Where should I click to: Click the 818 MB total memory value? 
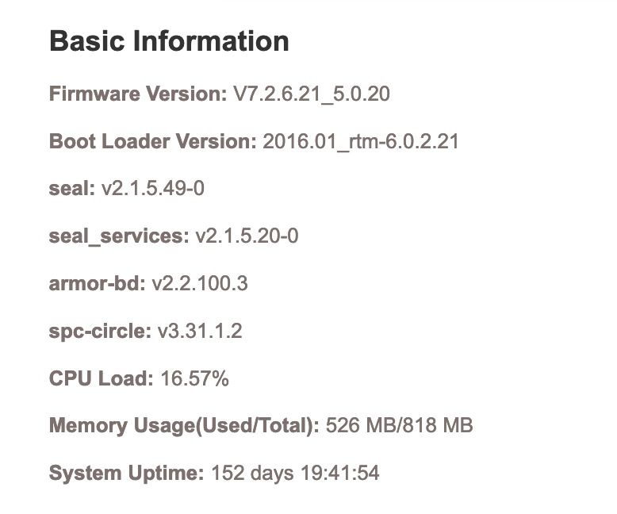tap(439, 426)
